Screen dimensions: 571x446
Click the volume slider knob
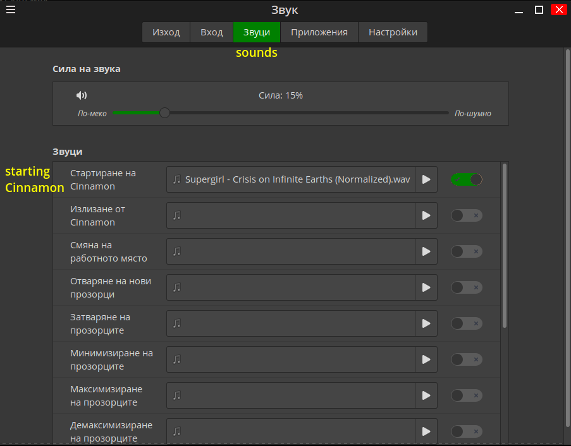click(x=164, y=113)
